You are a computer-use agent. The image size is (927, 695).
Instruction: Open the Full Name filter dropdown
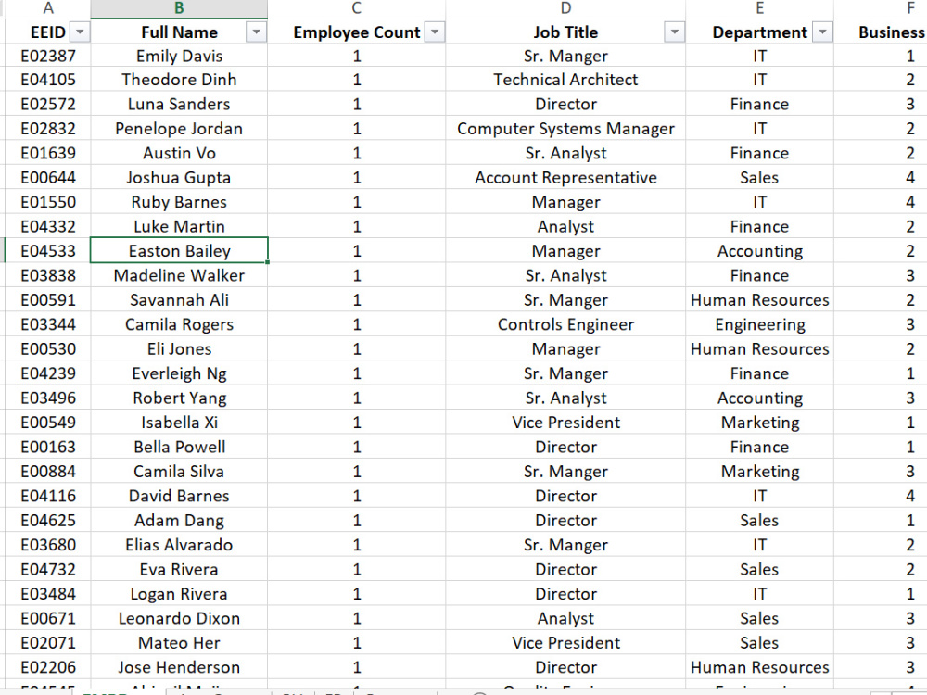point(256,32)
